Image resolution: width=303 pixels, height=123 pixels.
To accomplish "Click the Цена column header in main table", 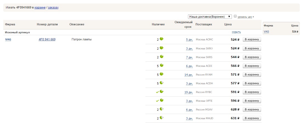I will pyautogui.click(x=228, y=24).
